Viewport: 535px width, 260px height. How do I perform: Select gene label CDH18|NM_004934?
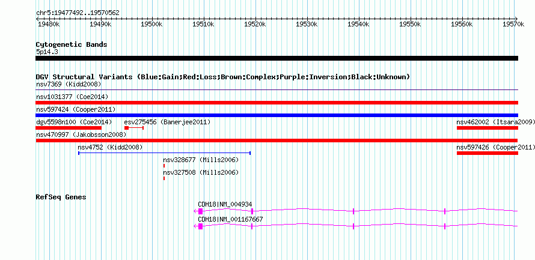point(225,204)
